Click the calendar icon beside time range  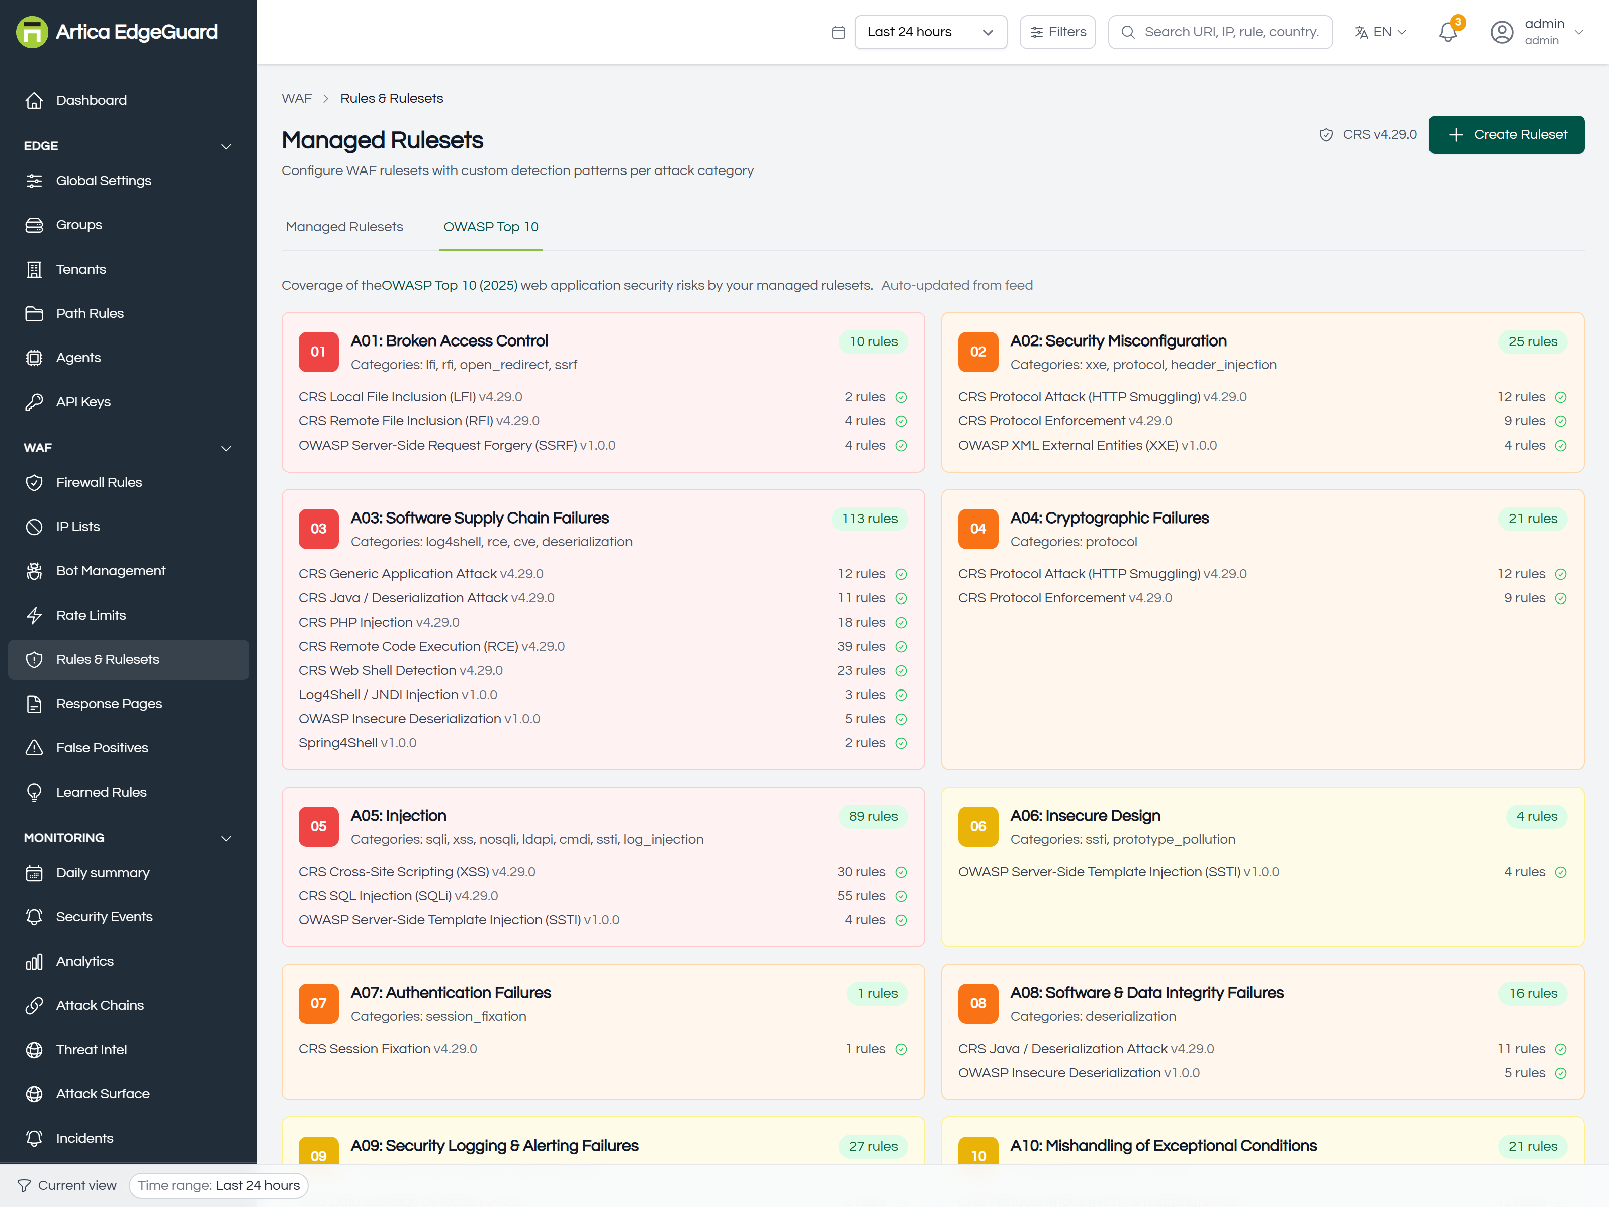838,32
